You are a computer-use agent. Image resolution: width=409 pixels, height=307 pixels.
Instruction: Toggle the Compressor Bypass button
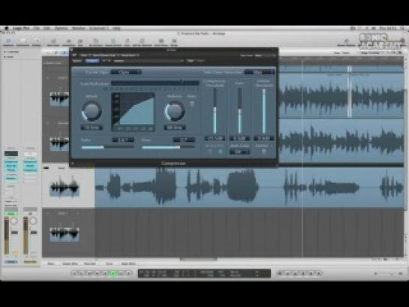click(78, 61)
